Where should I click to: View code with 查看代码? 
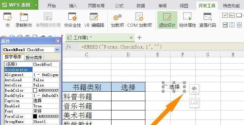tap(208, 20)
